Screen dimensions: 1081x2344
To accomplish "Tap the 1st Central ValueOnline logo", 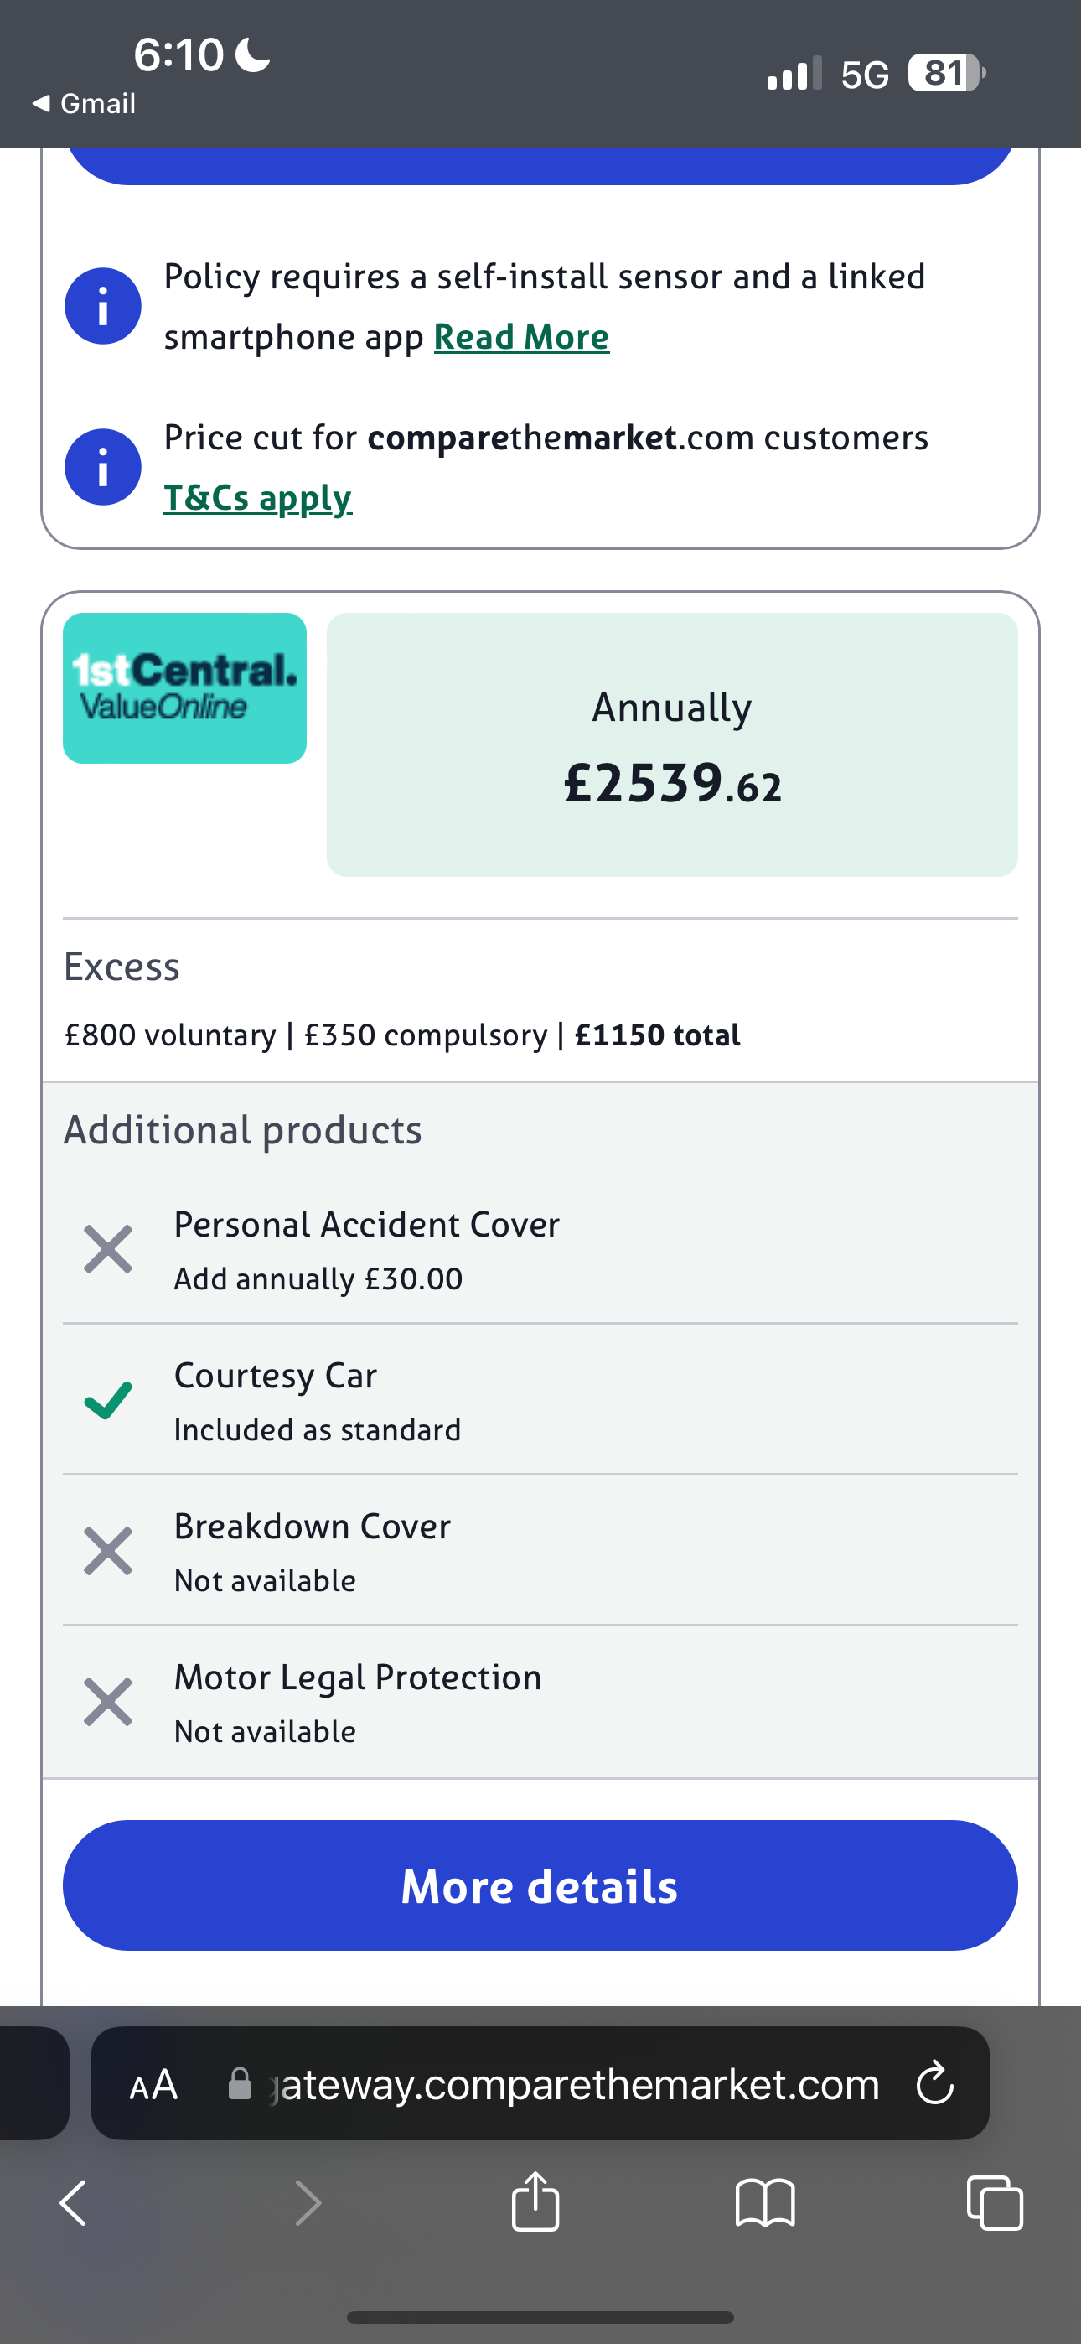I will tap(184, 688).
